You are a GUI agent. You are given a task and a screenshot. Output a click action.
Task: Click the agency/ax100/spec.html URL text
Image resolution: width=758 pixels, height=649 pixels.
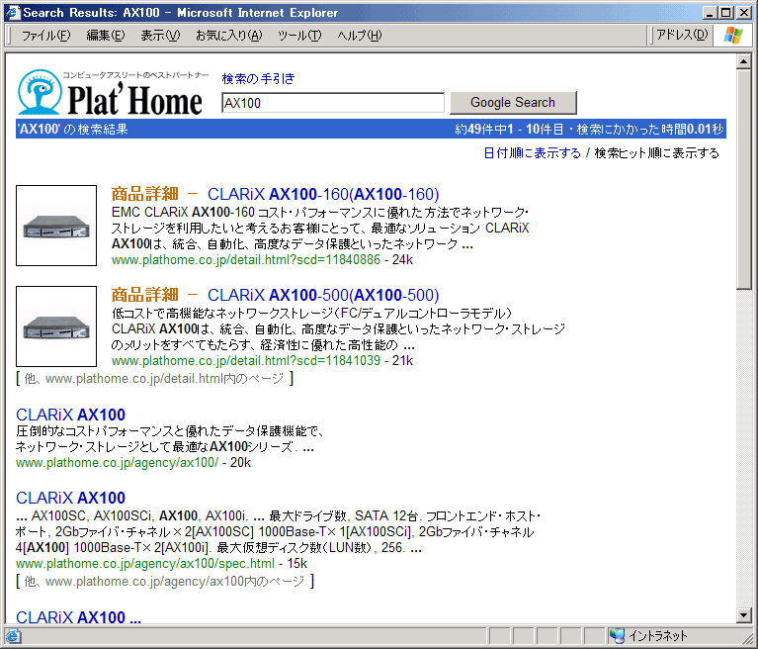pyautogui.click(x=145, y=564)
